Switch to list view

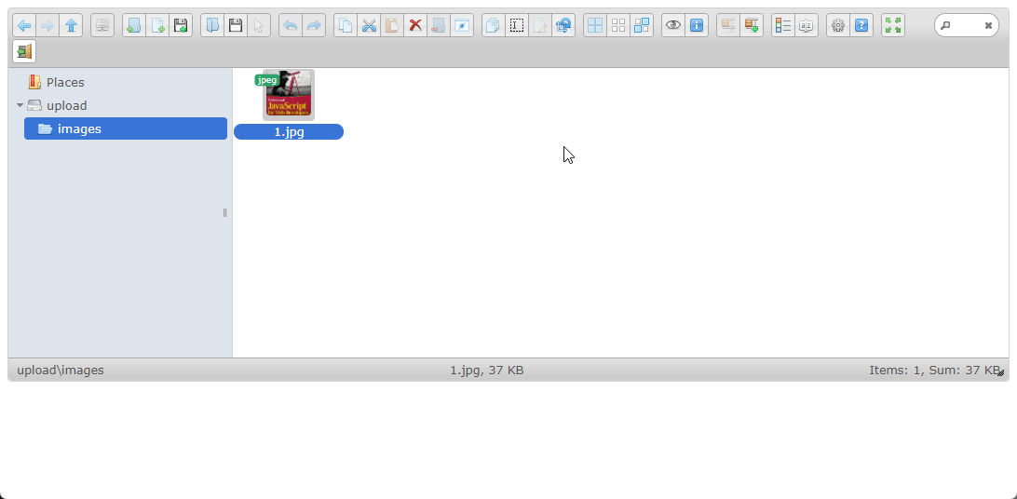783,25
